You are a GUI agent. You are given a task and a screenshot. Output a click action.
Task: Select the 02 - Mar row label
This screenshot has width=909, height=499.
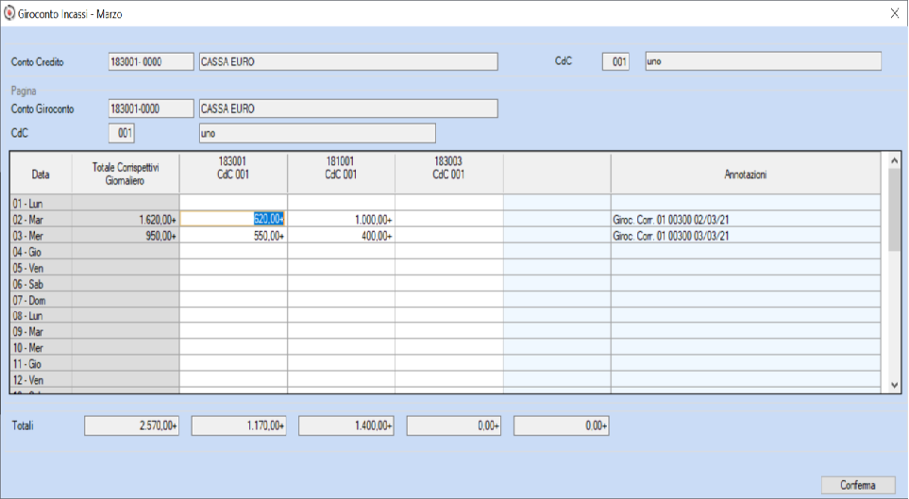point(41,220)
